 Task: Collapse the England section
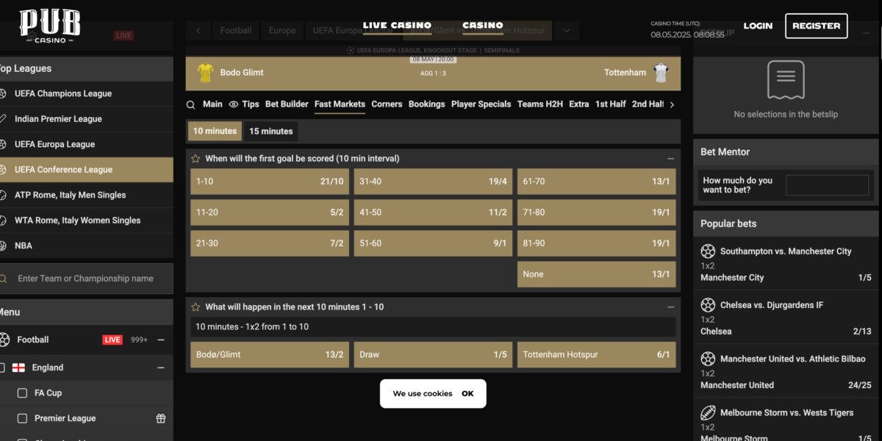[x=161, y=367]
